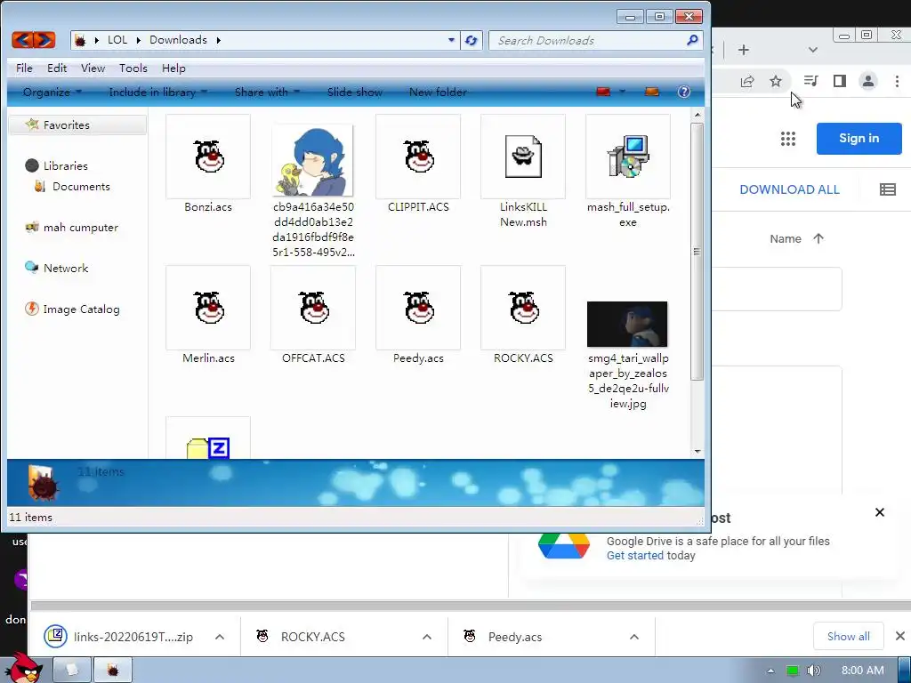Expand Include in library dropdown
Image resolution: width=911 pixels, height=683 pixels.
pos(158,92)
